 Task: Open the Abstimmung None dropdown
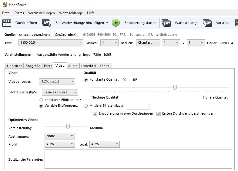click(x=60, y=136)
